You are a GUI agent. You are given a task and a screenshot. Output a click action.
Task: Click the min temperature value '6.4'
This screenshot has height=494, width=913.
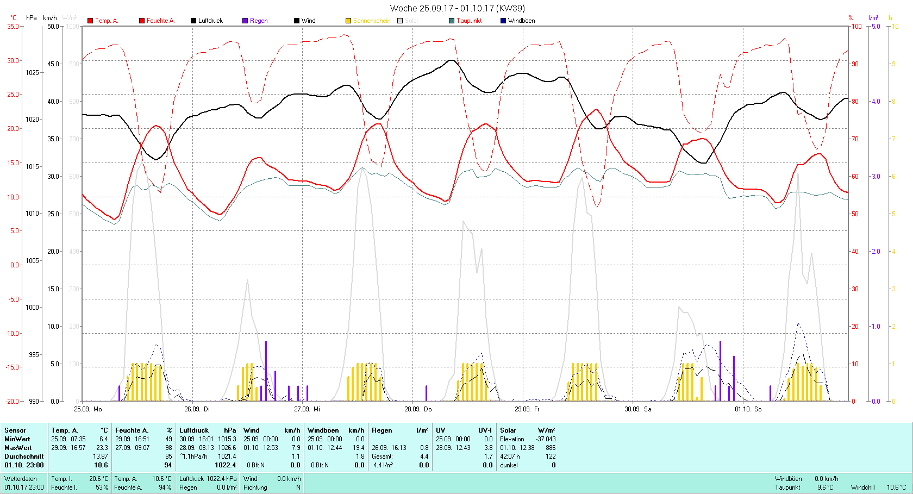pyautogui.click(x=103, y=439)
